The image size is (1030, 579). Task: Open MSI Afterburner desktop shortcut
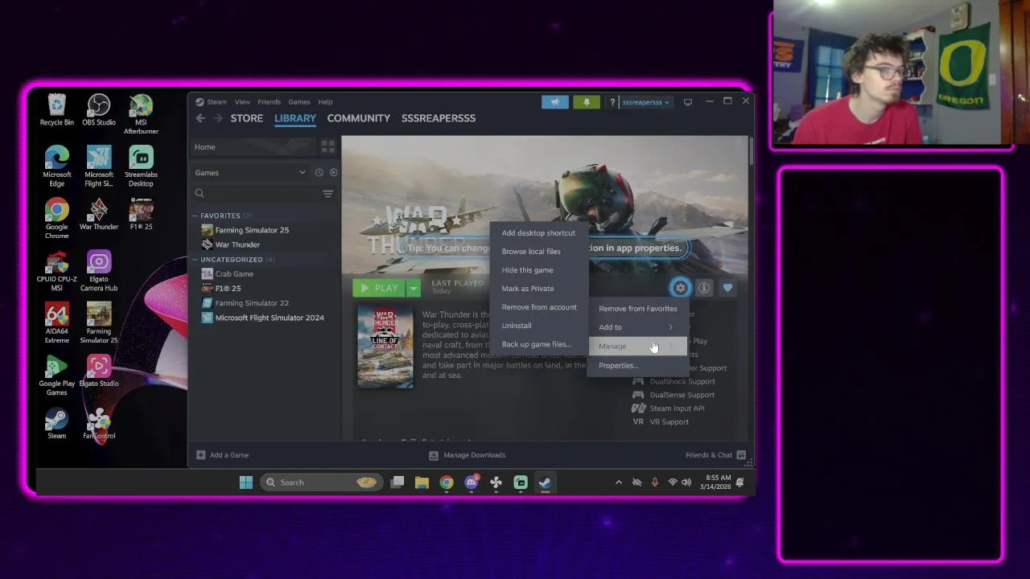click(141, 114)
